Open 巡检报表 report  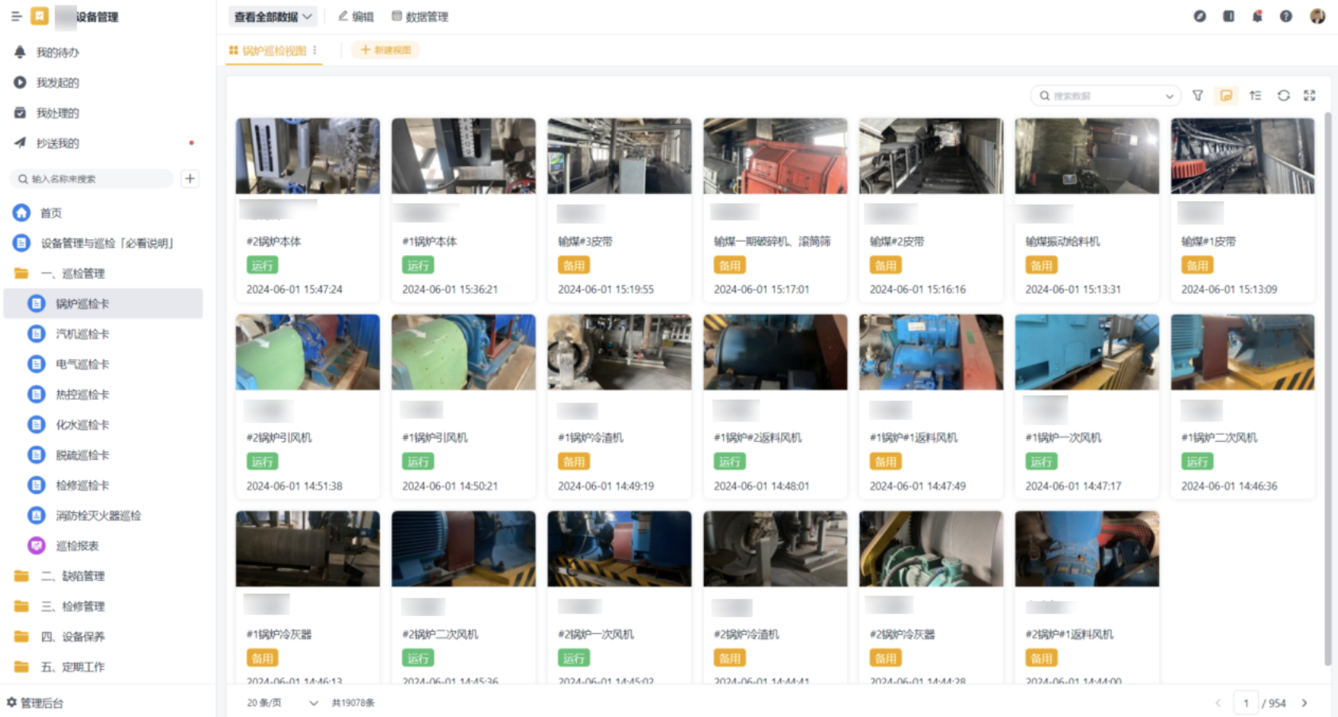(77, 546)
